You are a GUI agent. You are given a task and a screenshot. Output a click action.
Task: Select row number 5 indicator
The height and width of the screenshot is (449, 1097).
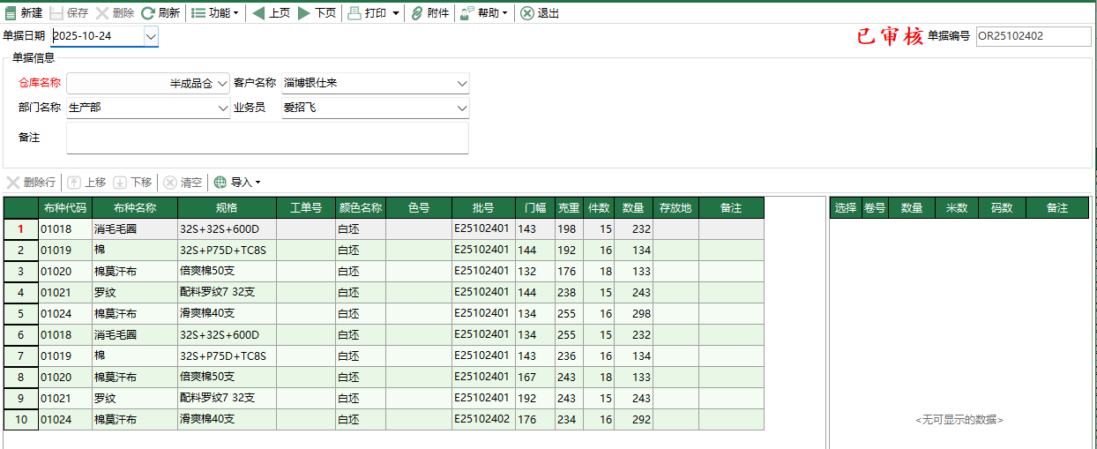21,314
